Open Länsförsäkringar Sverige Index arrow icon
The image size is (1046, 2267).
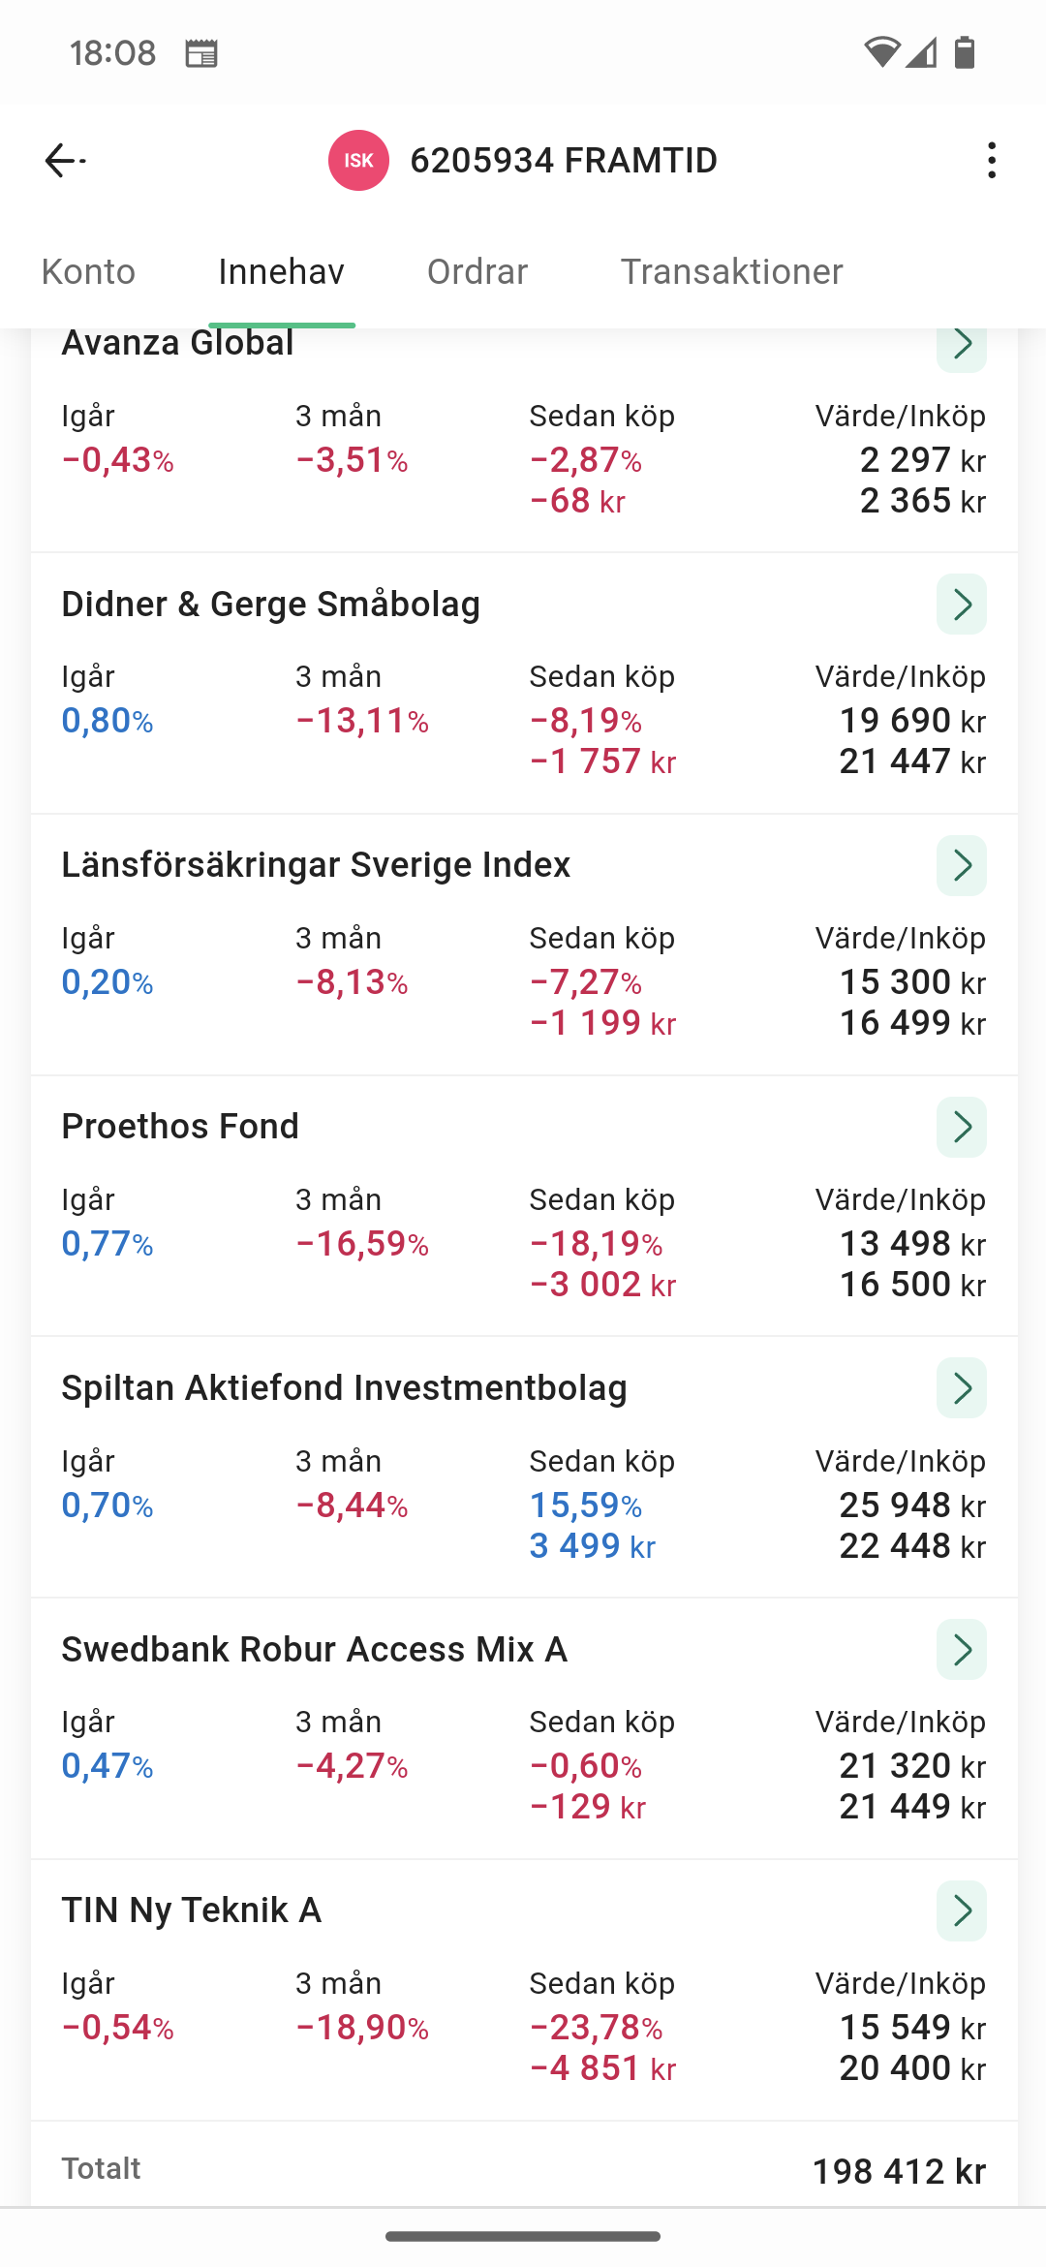pyautogui.click(x=961, y=865)
